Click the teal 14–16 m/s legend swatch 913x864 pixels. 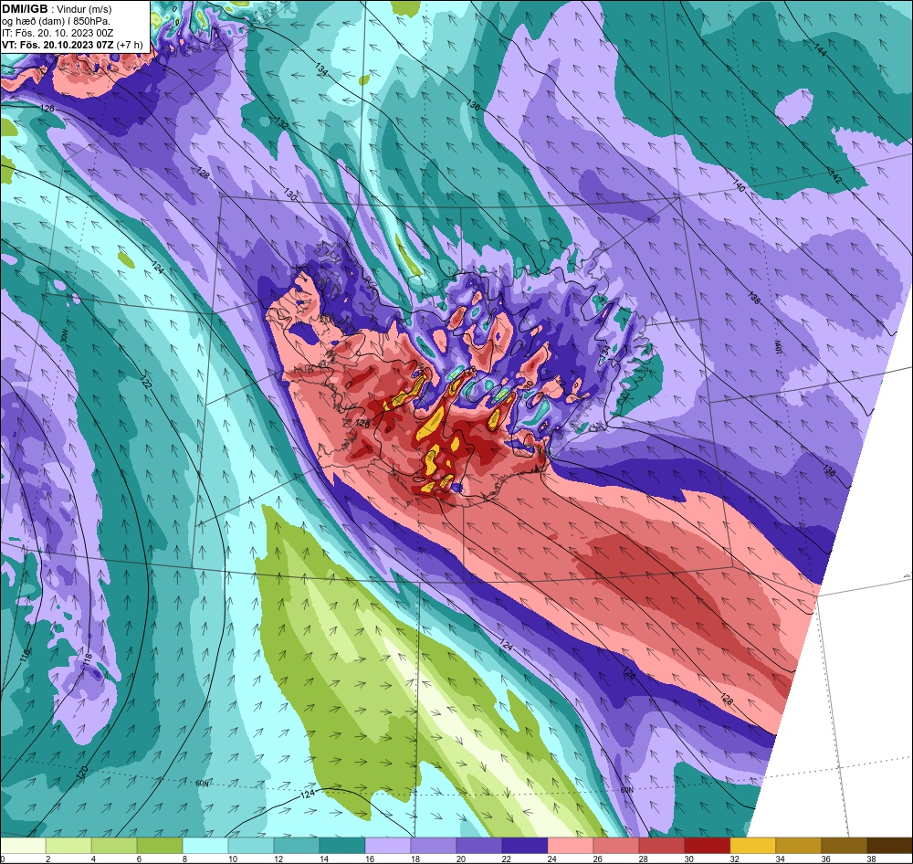click(341, 846)
